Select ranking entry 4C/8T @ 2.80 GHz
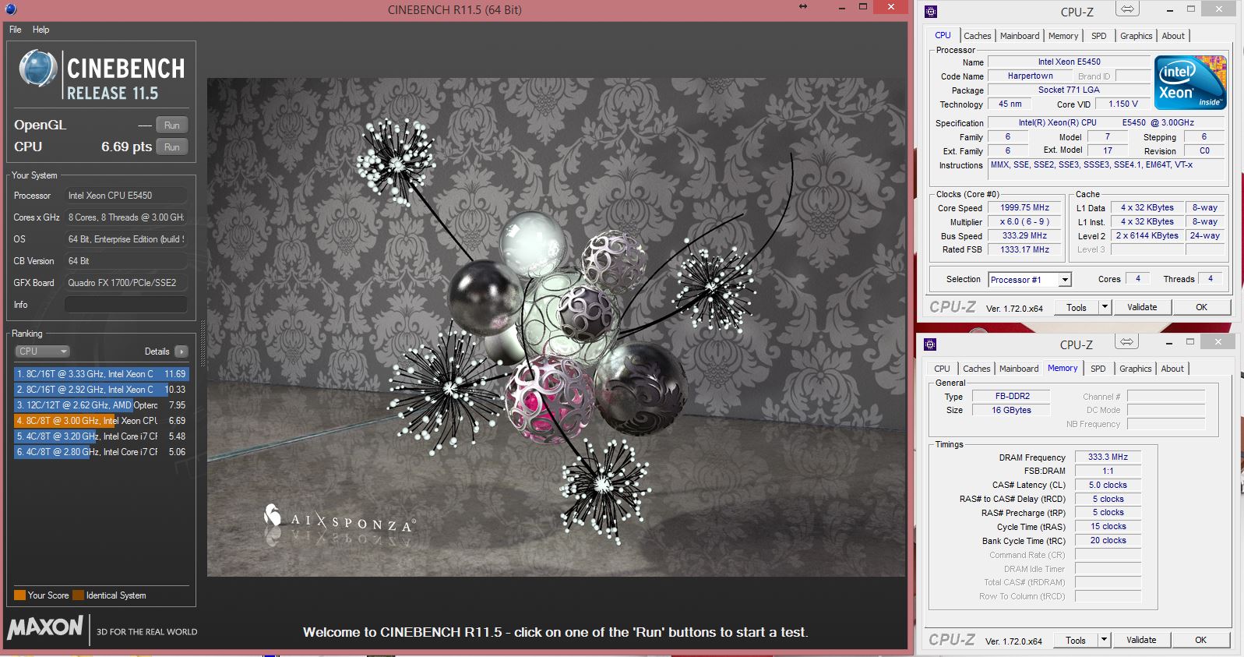This screenshot has width=1244, height=657. [101, 452]
